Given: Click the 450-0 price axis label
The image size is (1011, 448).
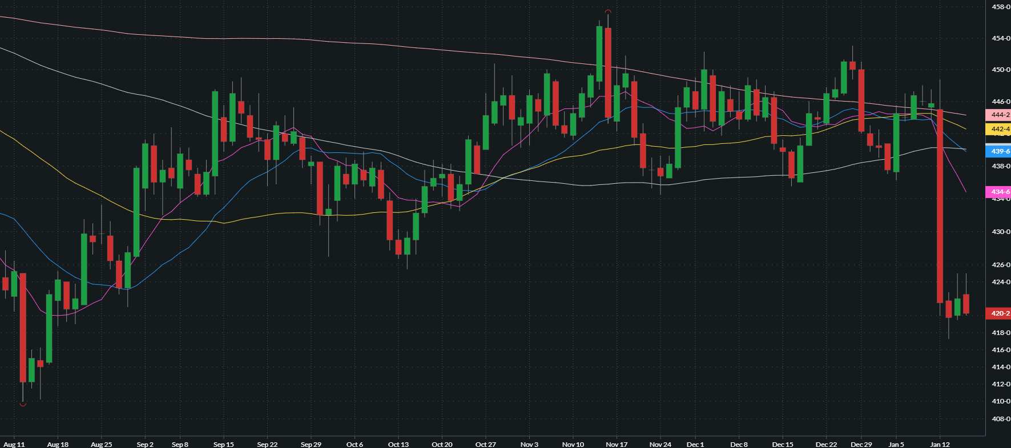Looking at the screenshot, I should (1000, 70).
